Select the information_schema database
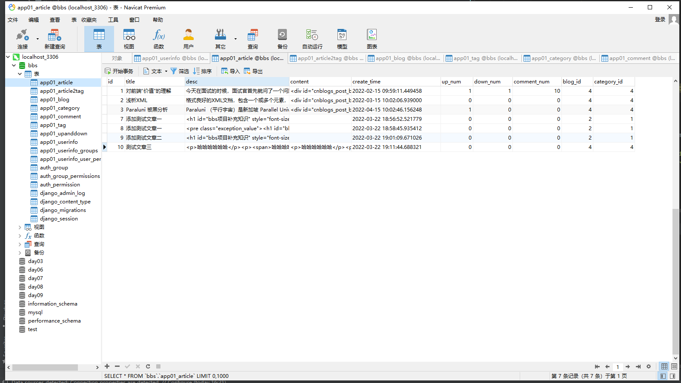Viewport: 681px width, 383px height. coord(52,304)
